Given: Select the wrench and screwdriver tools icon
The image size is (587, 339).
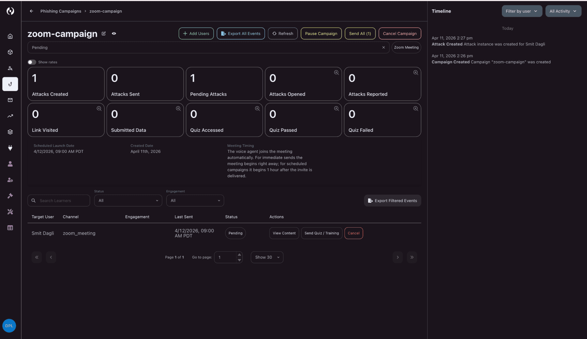Looking at the screenshot, I should tap(10, 212).
